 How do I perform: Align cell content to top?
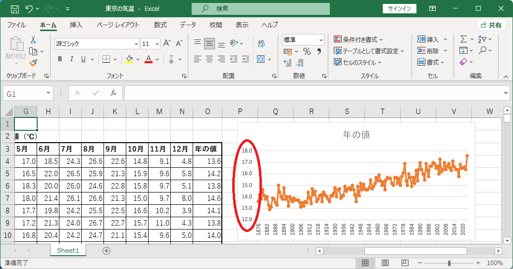pyautogui.click(x=197, y=43)
